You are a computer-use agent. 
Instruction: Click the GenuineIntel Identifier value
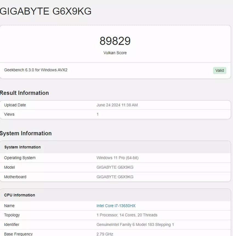tap(135, 225)
